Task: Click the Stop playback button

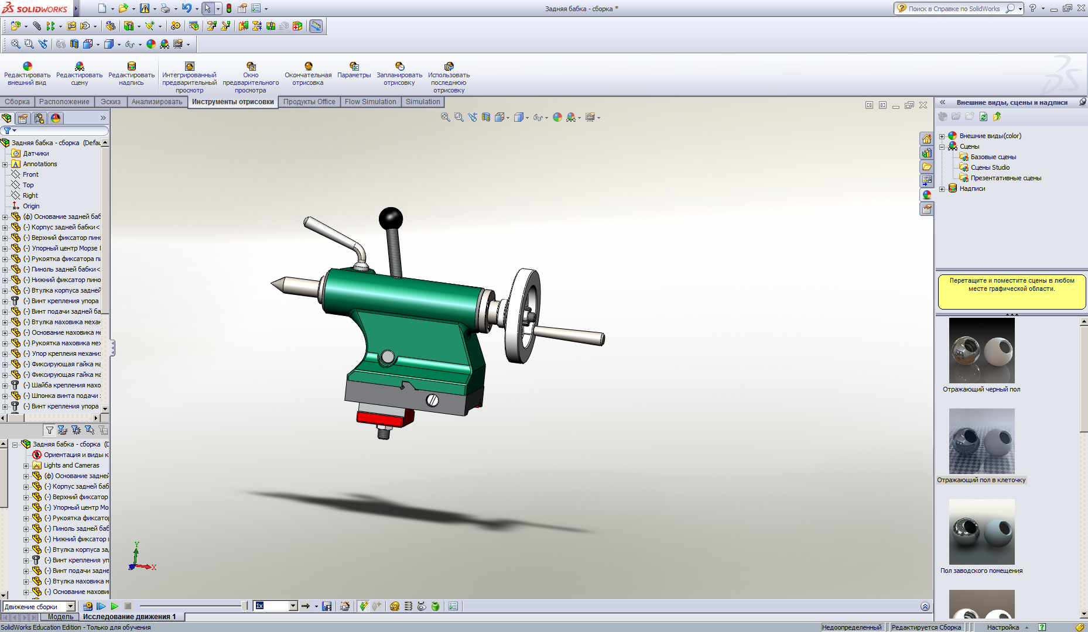Action: pyautogui.click(x=128, y=606)
